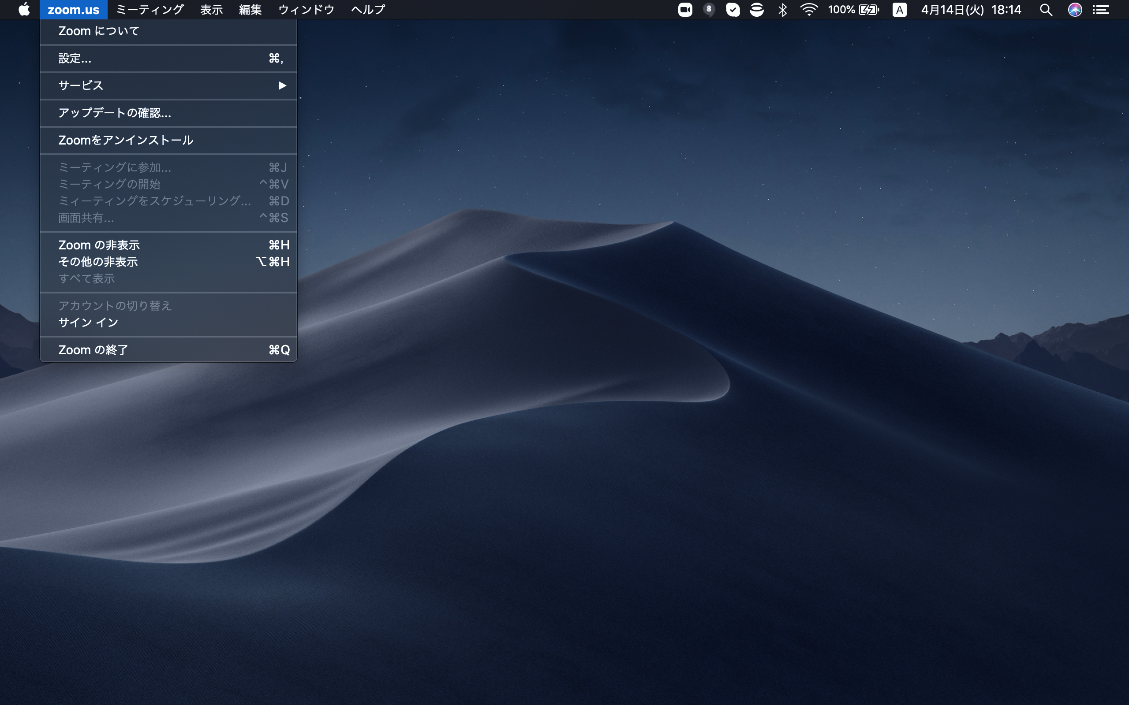Screen dimensions: 1129x705
Task: Open the ミーティング menu
Action: pyautogui.click(x=150, y=10)
